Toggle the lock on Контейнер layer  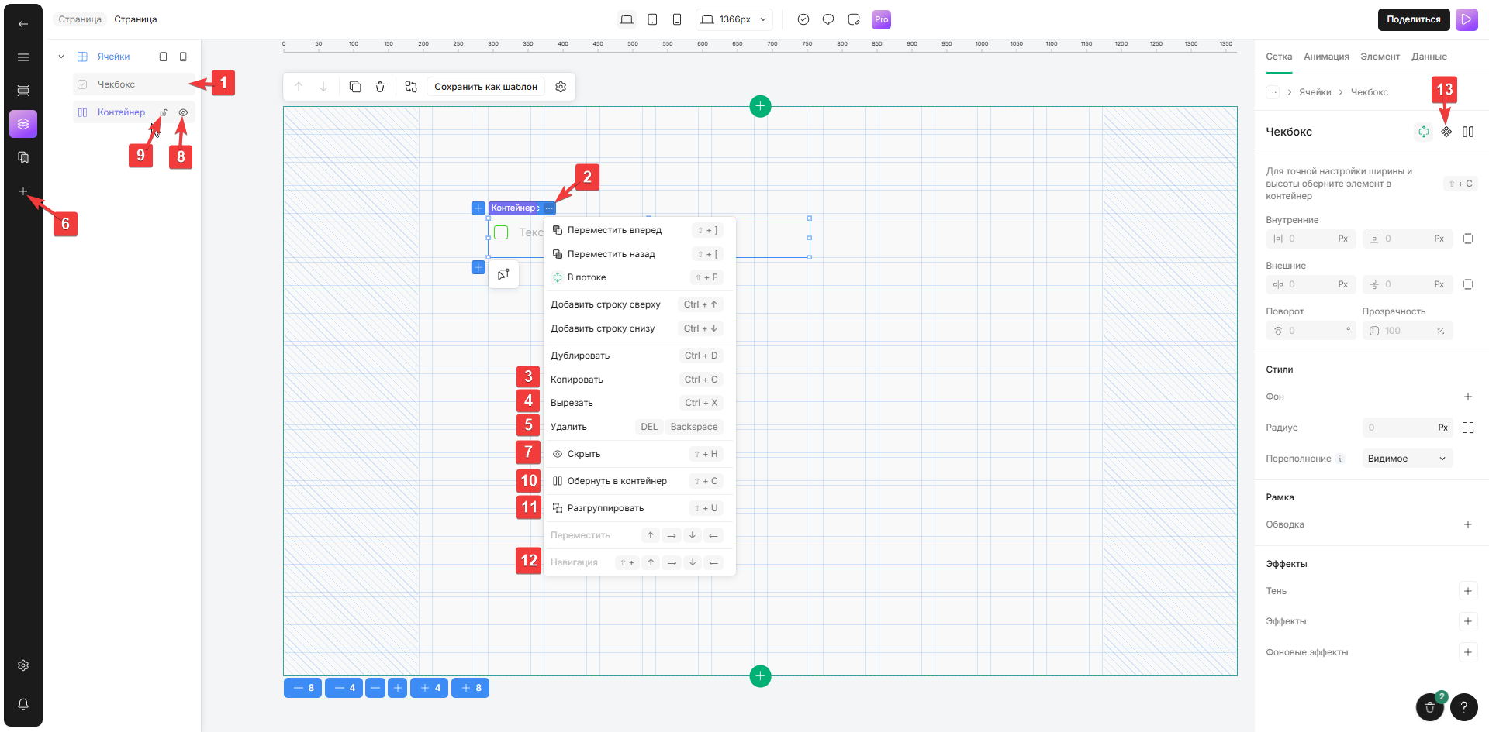tap(164, 112)
